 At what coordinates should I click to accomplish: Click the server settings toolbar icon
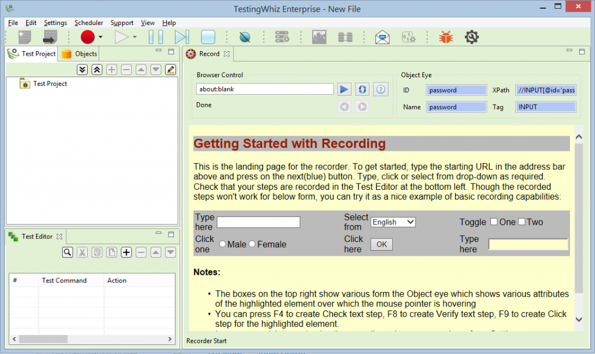(282, 37)
